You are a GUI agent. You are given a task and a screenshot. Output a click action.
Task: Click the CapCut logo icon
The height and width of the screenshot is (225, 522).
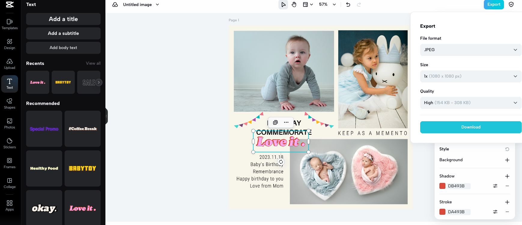tap(10, 5)
